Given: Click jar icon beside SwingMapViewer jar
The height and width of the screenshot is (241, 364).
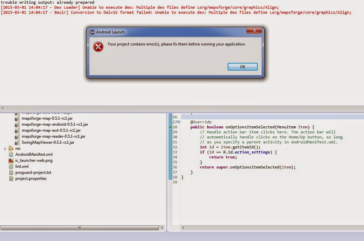Looking at the screenshot, I should [x=17, y=142].
